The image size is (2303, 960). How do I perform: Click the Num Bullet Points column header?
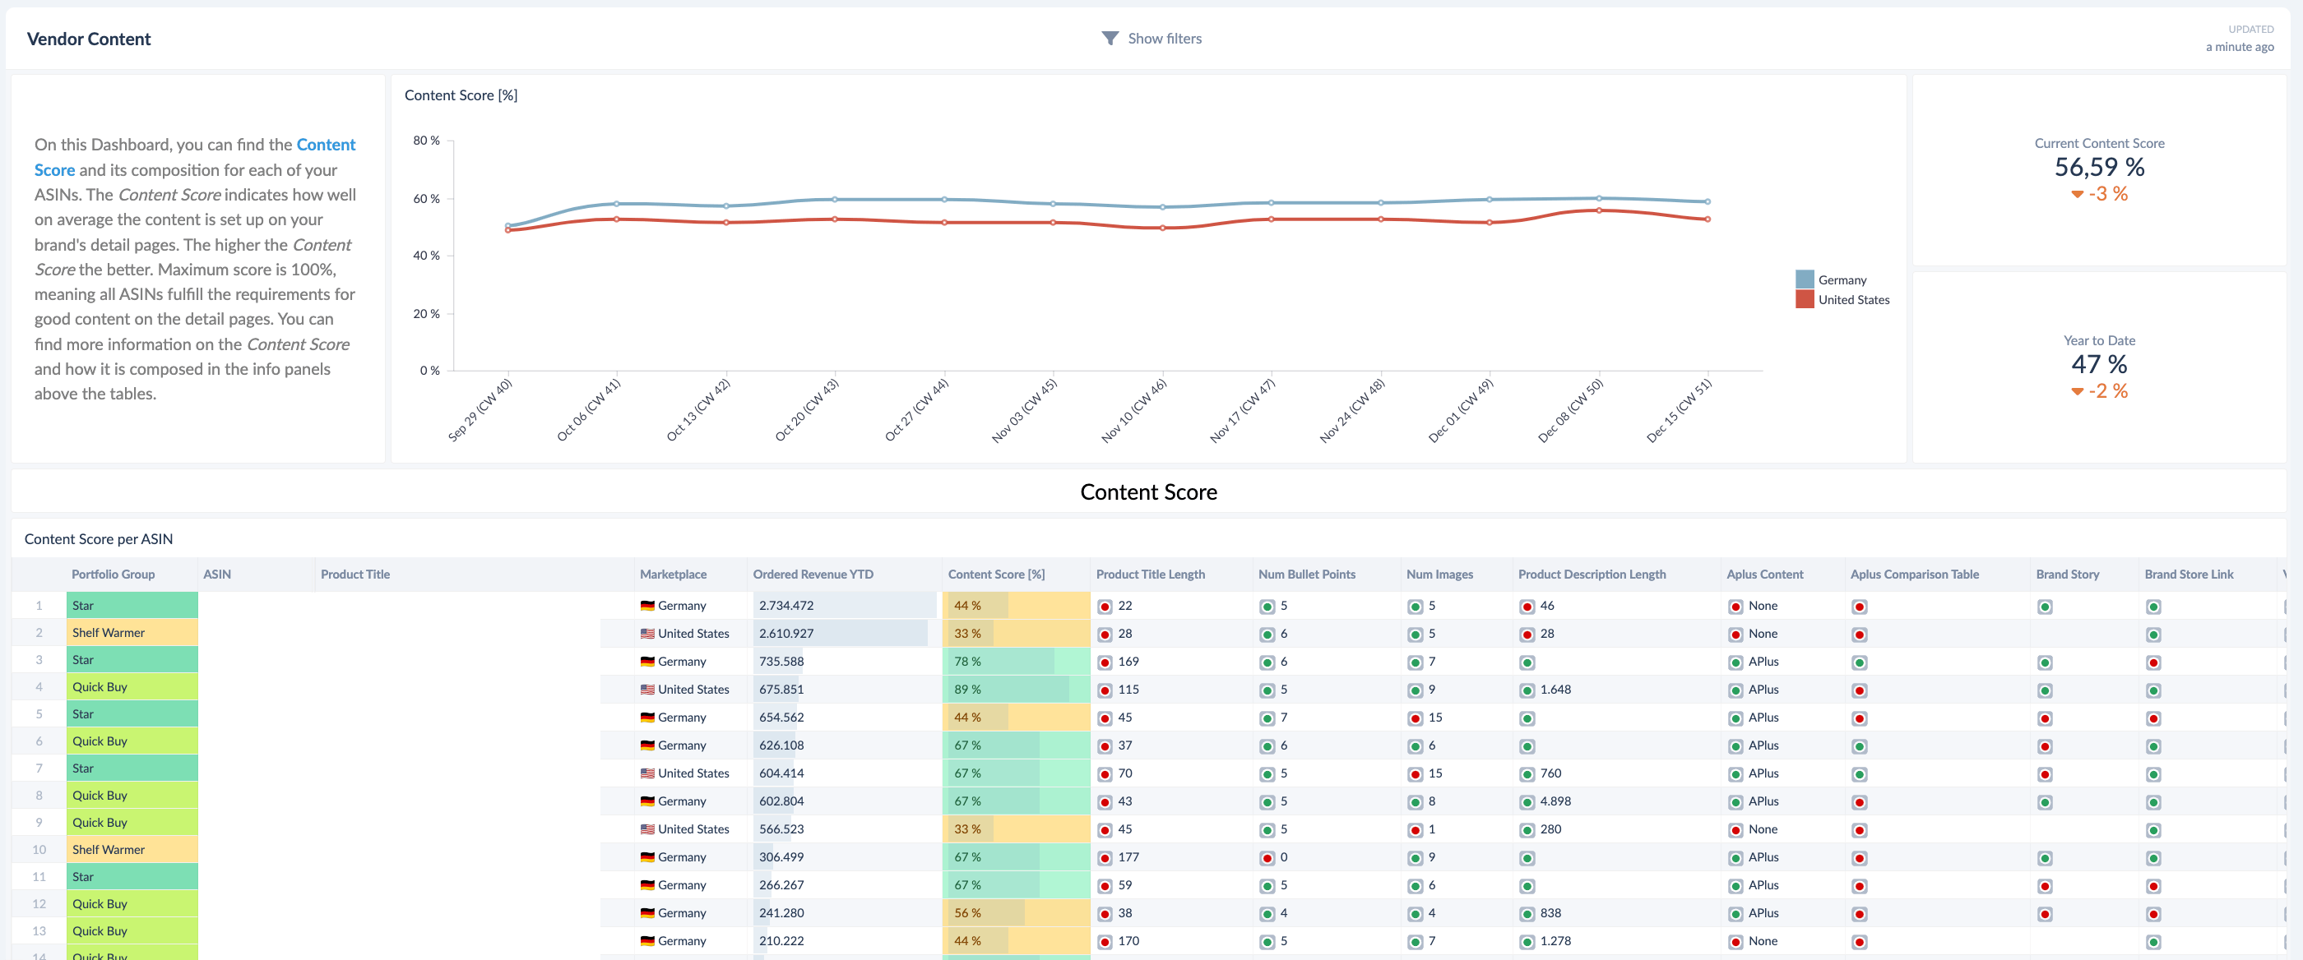tap(1306, 575)
